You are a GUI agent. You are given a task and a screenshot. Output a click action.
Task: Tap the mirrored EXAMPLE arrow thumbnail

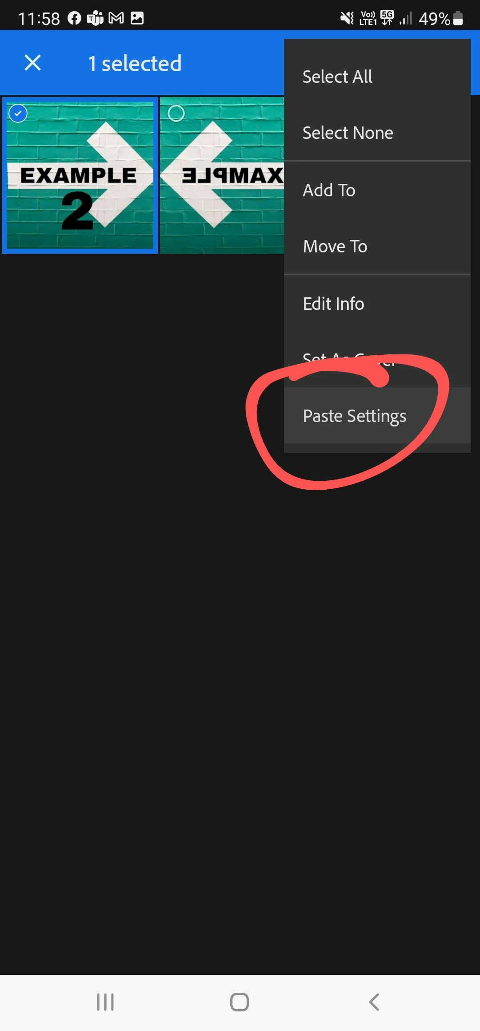click(222, 175)
